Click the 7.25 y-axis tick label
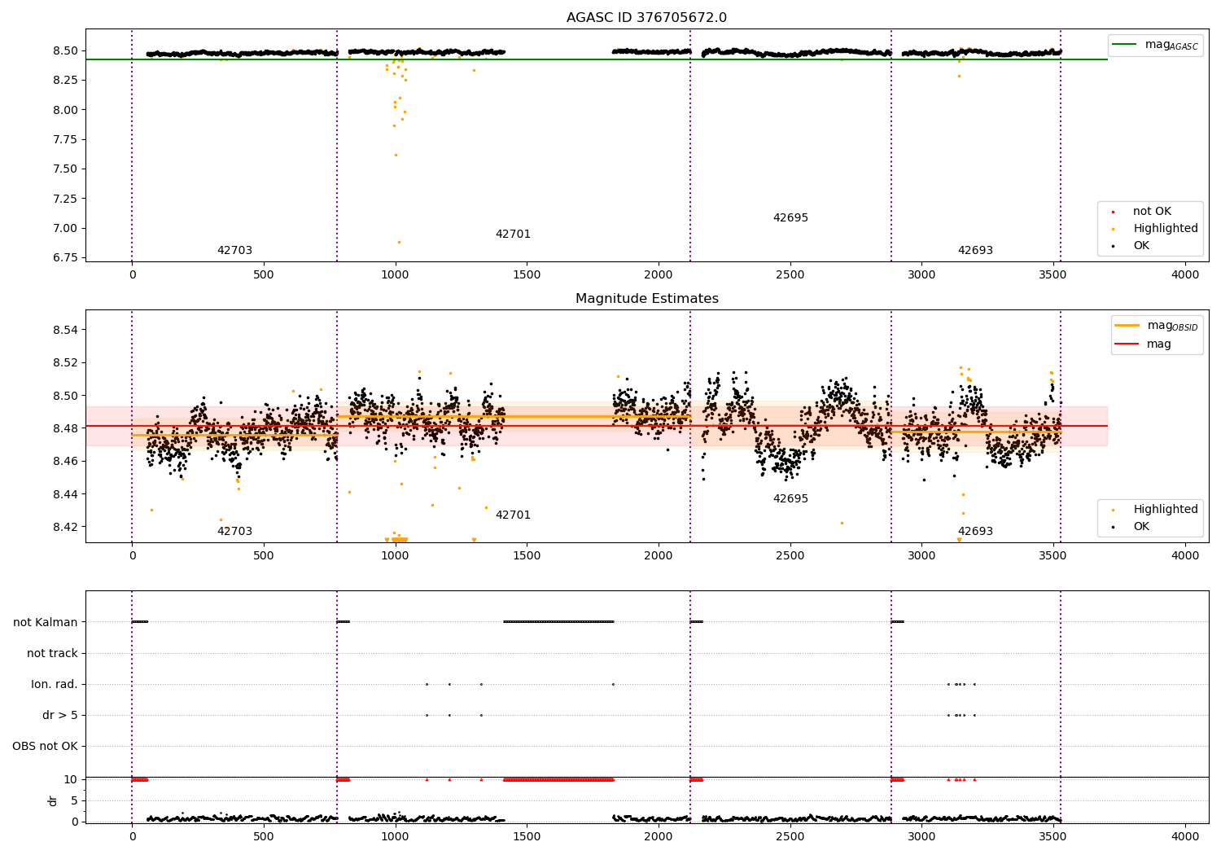The width and height of the screenshot is (1221, 855). (64, 199)
